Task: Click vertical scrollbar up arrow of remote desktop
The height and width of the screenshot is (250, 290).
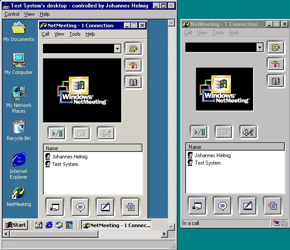Action: [171, 23]
